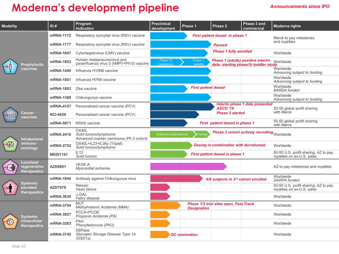
Task: Click the Phase 2 cohort actively recruiting note
Action: pos(243,132)
